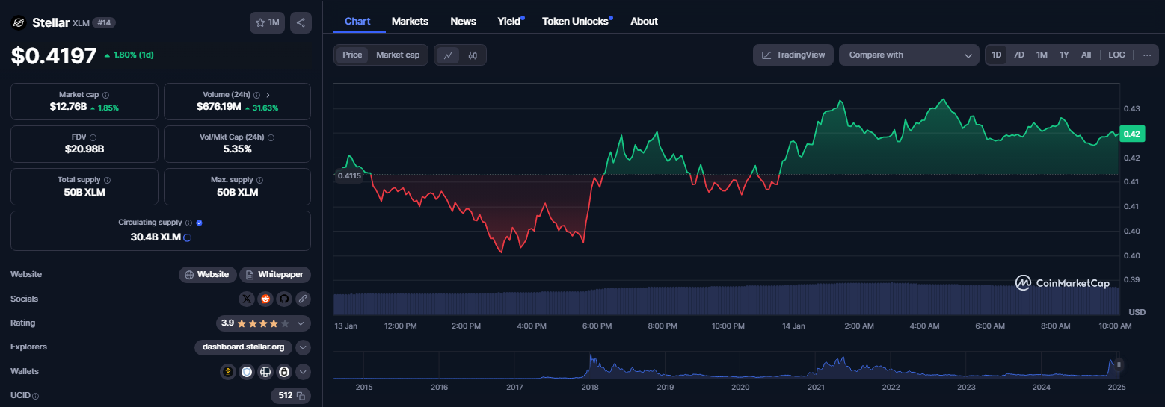Image resolution: width=1165 pixels, height=407 pixels.
Task: Click Total supply info icon
Action: coord(107,180)
